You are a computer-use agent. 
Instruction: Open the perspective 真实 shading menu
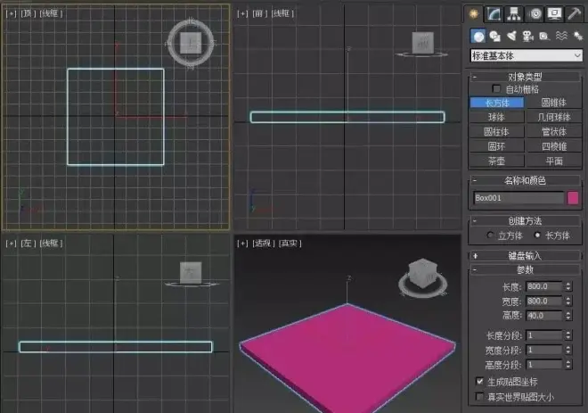click(290, 244)
